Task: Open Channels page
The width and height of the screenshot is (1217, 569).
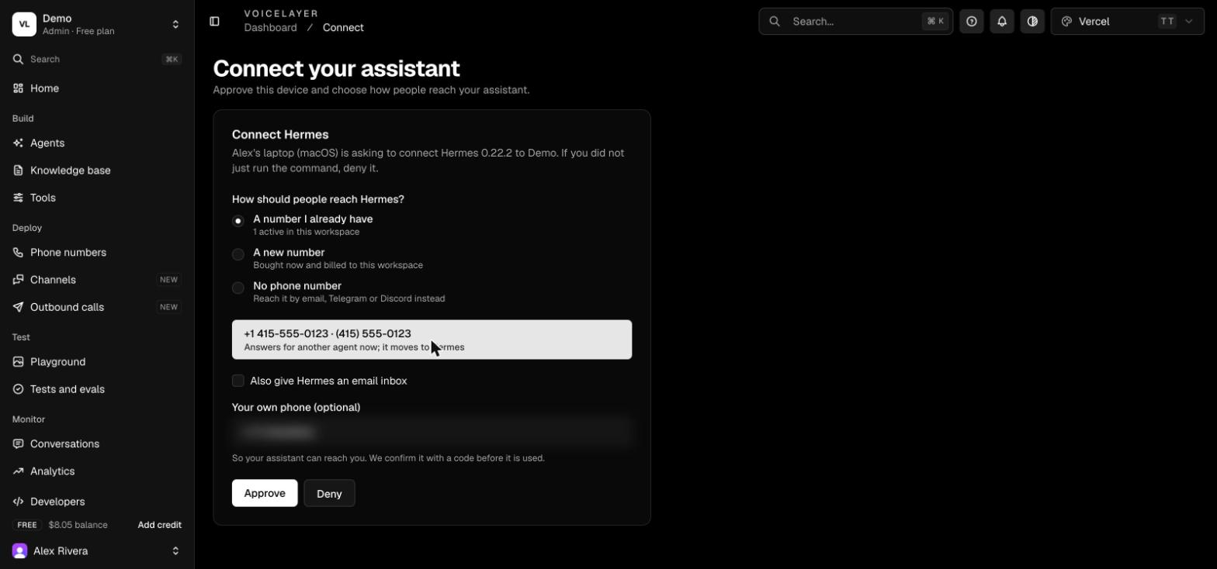Action: tap(97, 280)
